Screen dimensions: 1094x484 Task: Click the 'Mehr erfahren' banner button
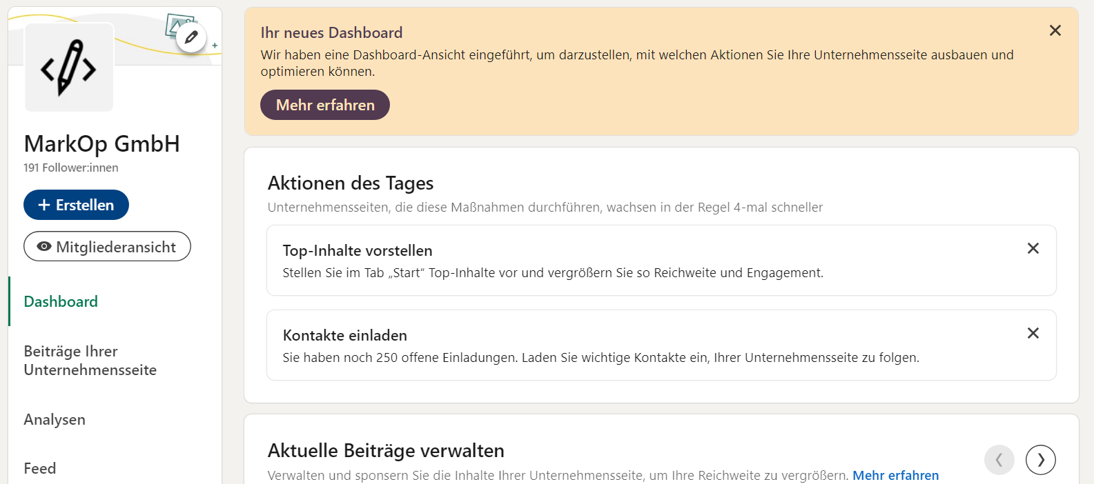pos(325,105)
